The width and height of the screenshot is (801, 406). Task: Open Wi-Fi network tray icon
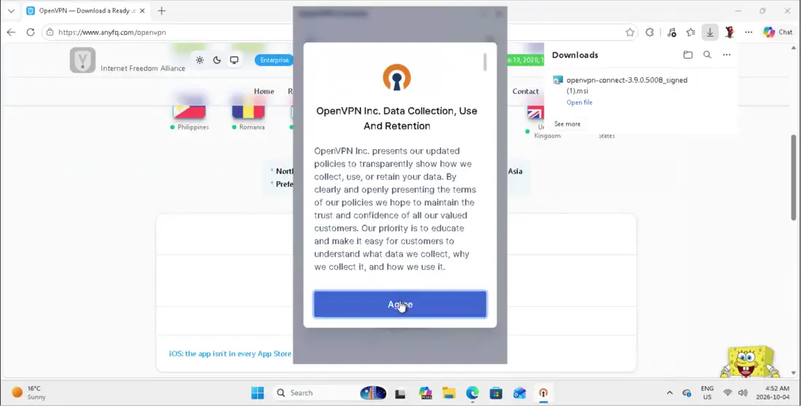point(728,393)
